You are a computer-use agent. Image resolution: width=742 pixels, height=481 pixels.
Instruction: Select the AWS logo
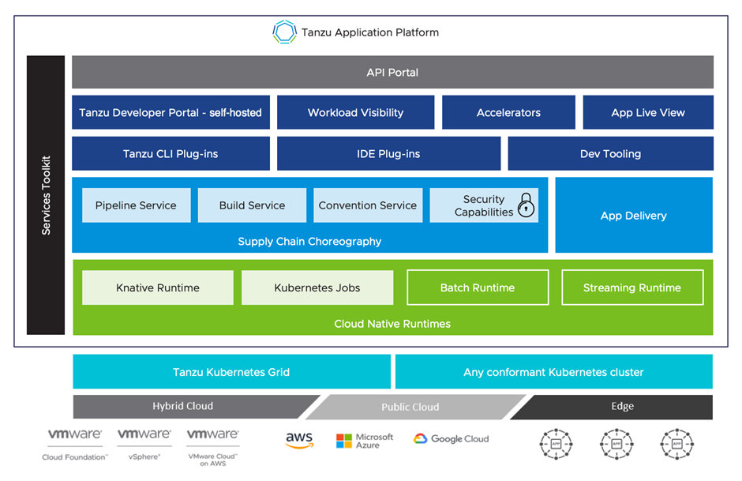[x=300, y=440]
